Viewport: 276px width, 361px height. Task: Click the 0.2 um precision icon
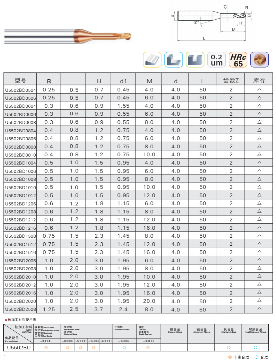tap(217, 60)
